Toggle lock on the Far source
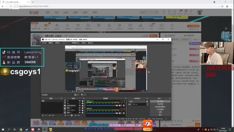 click(82, 103)
